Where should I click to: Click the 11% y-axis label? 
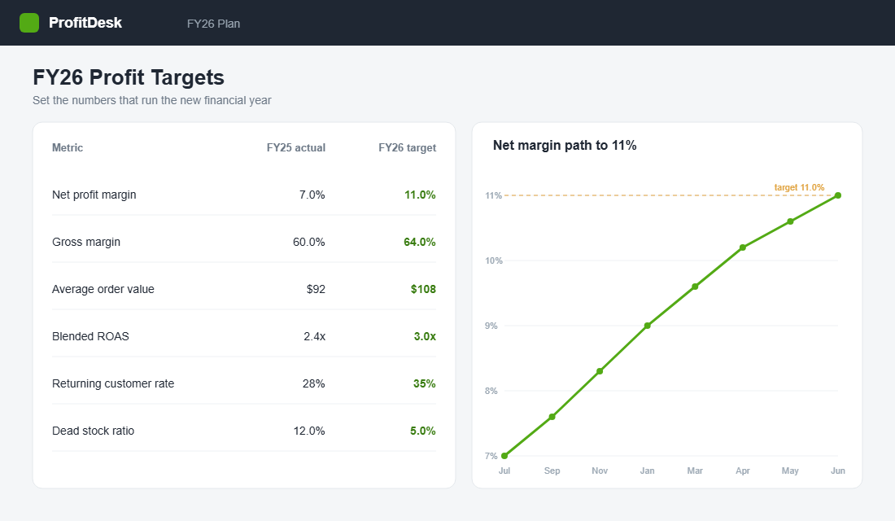(x=493, y=195)
